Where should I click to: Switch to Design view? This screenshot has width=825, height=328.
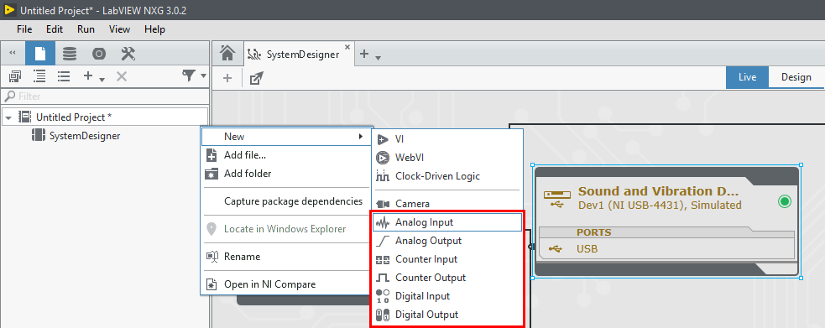click(796, 77)
